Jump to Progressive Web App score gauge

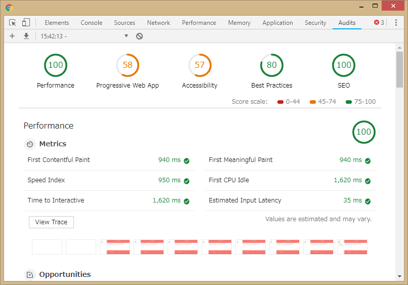[x=128, y=65]
